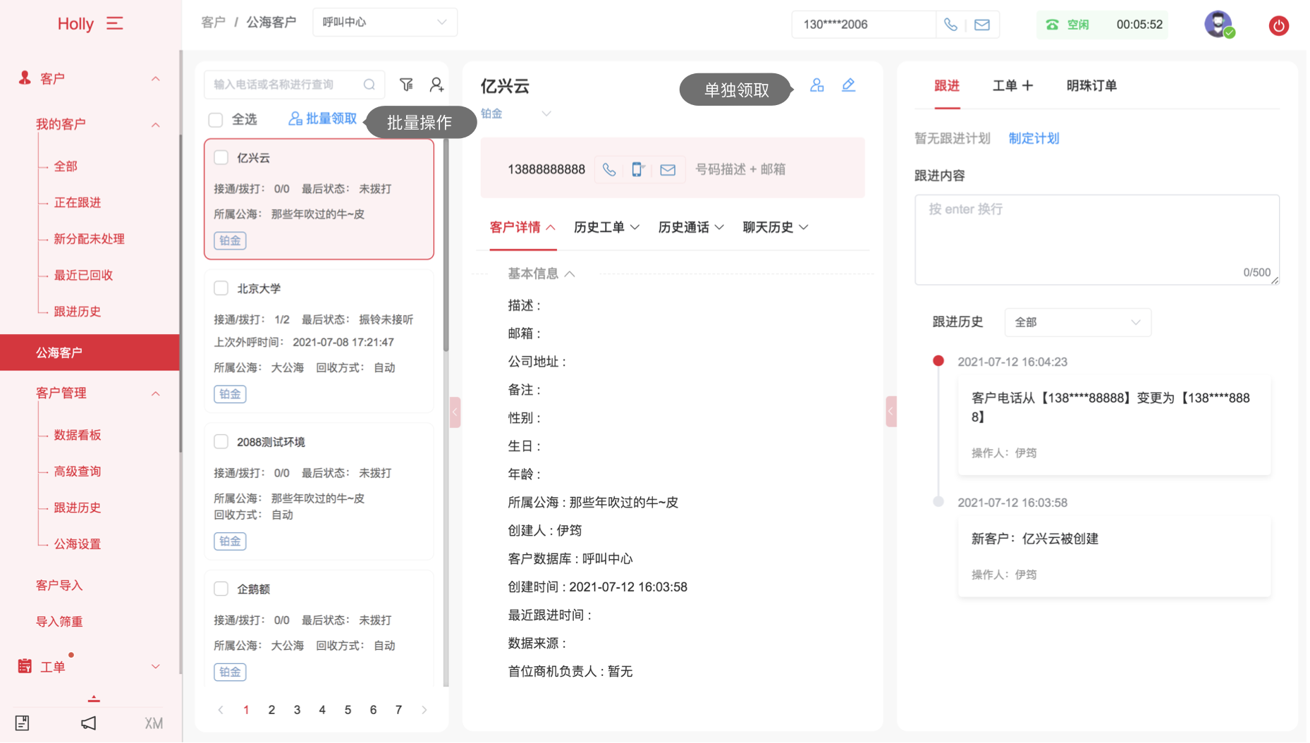Select the 2088测试环境 customer checkbox
The height and width of the screenshot is (743, 1310).
coord(221,442)
